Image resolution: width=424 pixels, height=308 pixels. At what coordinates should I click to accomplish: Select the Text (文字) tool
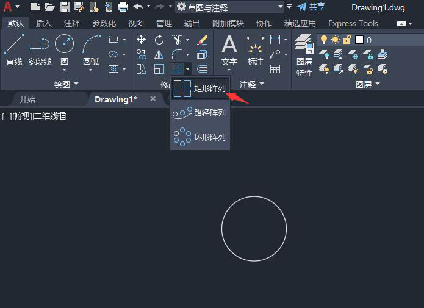[x=229, y=51]
